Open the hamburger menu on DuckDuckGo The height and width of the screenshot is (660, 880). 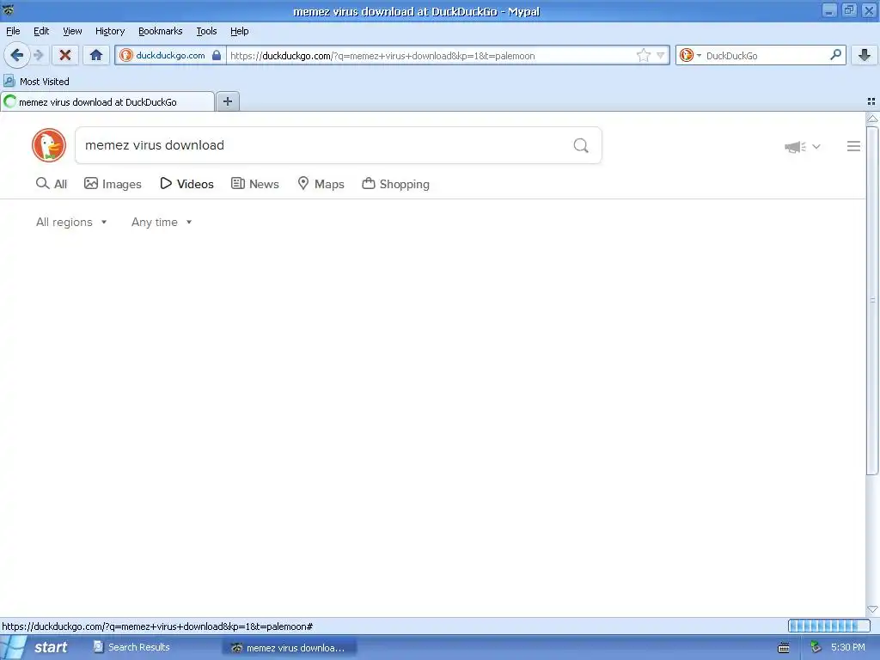pos(853,146)
